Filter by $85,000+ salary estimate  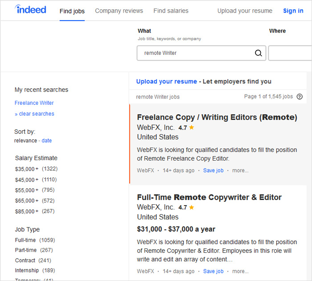click(26, 211)
